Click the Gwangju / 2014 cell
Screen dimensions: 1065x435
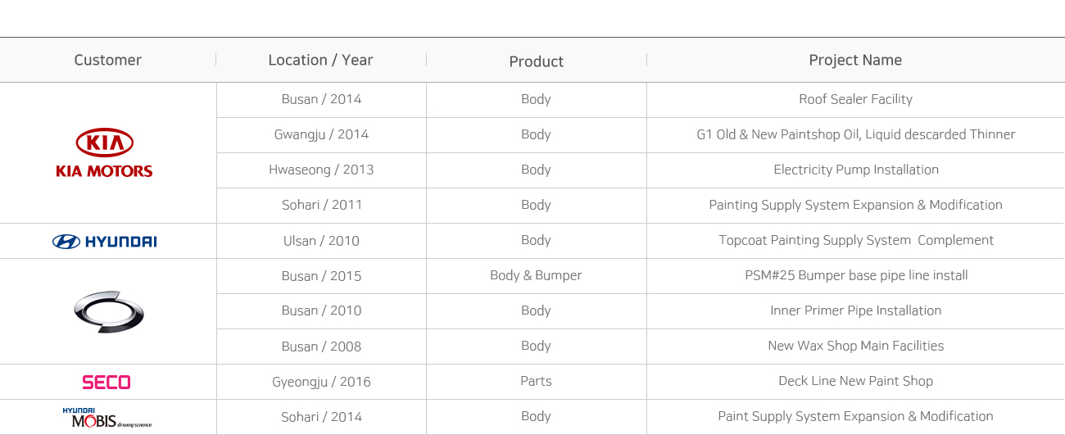pos(321,134)
